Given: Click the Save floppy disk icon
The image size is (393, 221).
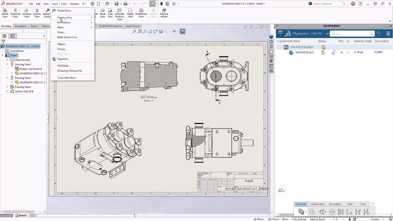Looking at the screenshot, I should (116, 4).
